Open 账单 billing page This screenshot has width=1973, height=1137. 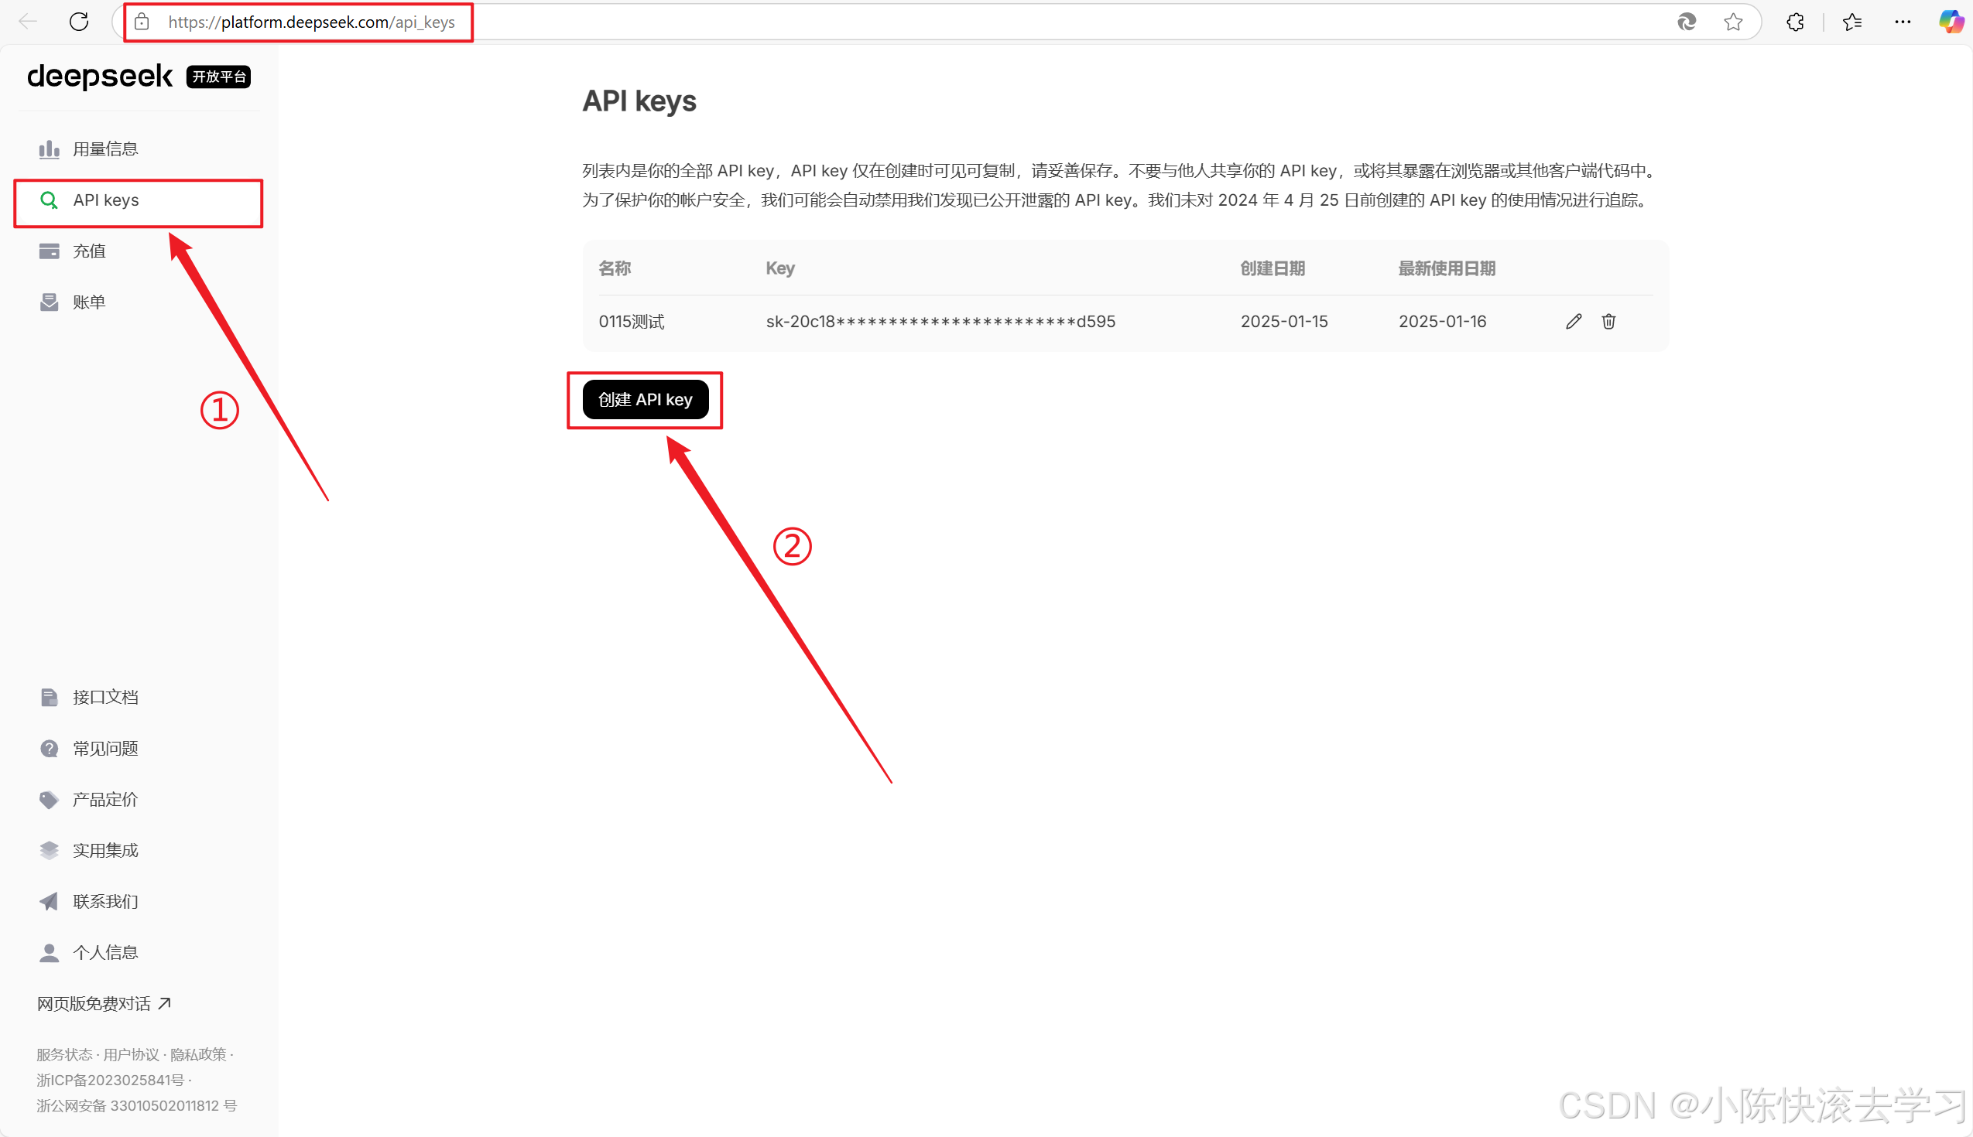[x=89, y=302]
